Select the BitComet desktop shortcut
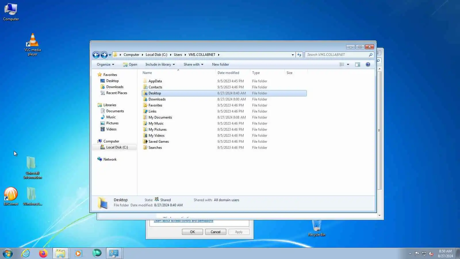Viewport: 460px width, 259px height. click(11, 196)
